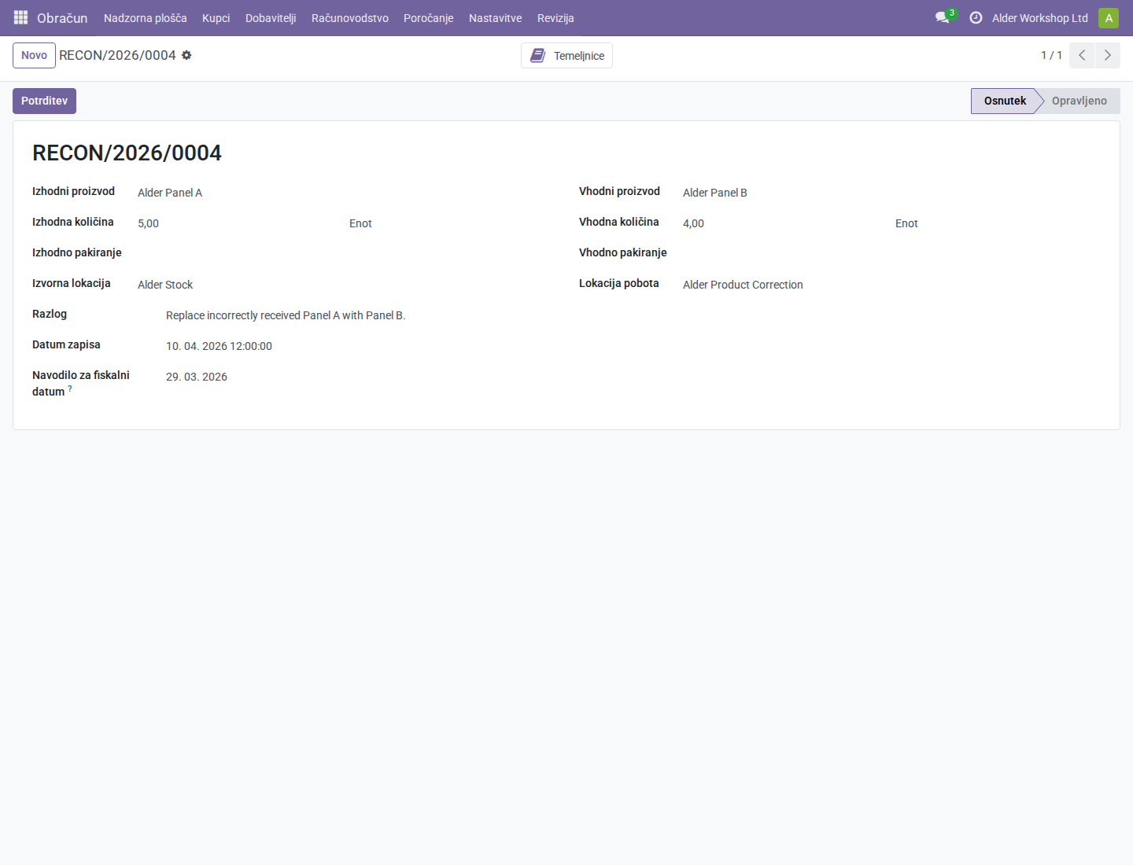The width and height of the screenshot is (1133, 865).
Task: Open the Nadzorna plošča menu
Action: pos(146,18)
